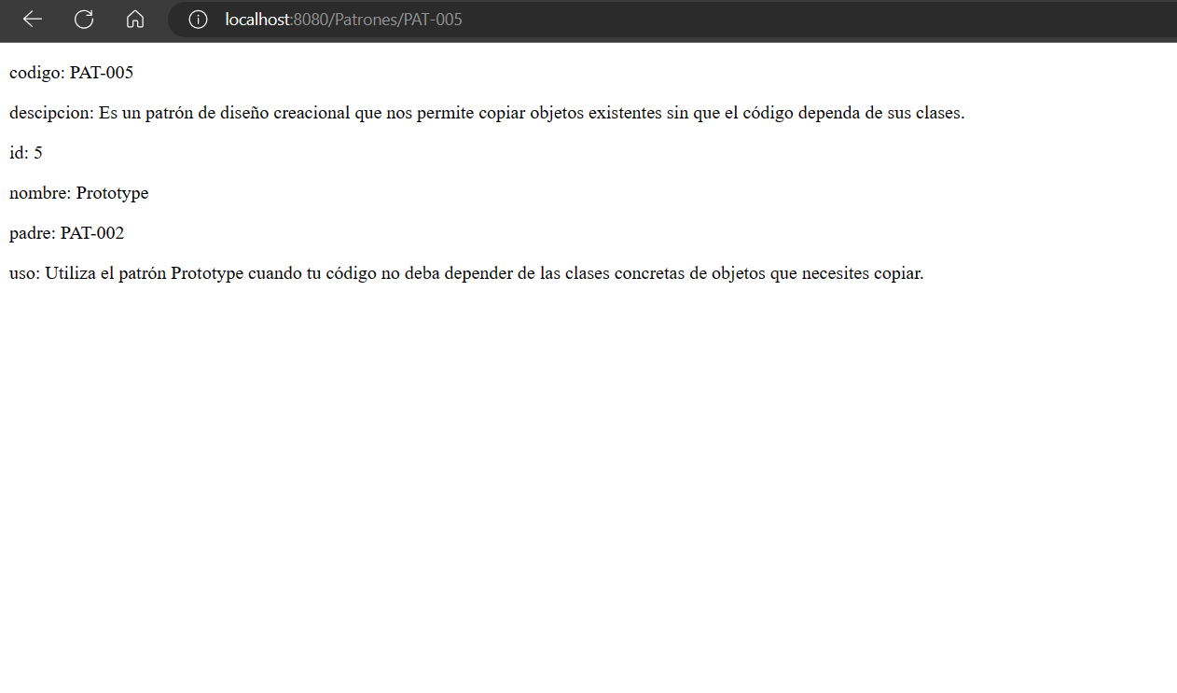The image size is (1177, 693).
Task: Reload the page with the refresh icon
Action: 83,19
